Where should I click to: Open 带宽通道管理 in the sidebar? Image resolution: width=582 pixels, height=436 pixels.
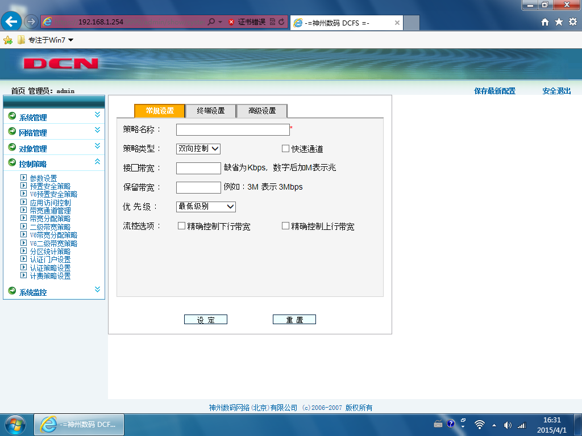click(x=50, y=211)
